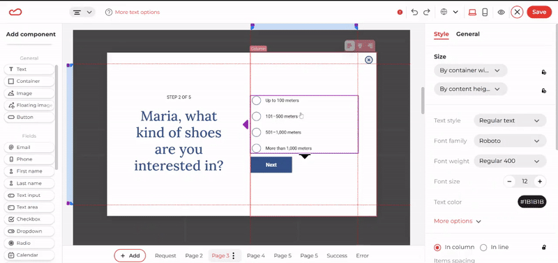Expand the chevron beside the globe
558x263 pixels.
pos(455,12)
